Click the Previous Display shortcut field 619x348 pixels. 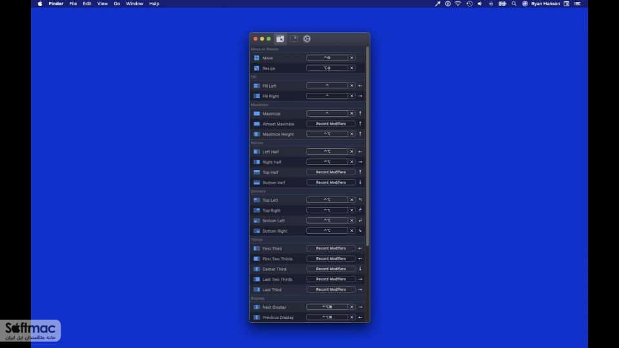pyautogui.click(x=327, y=317)
